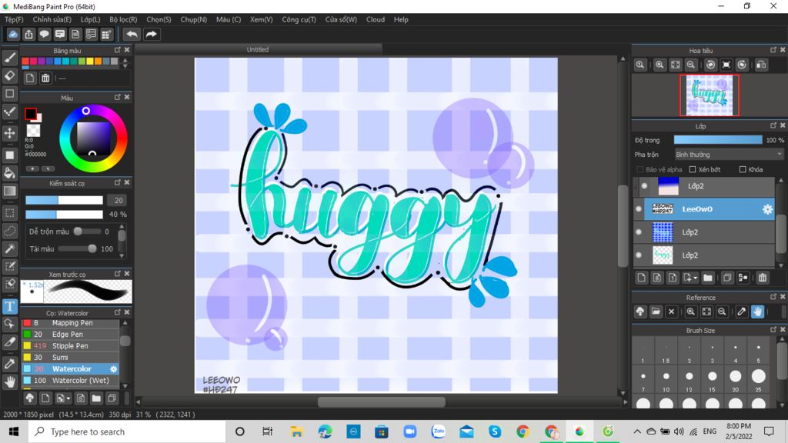Click the Bảng màu palette row stepper
Image resolution: width=788 pixels, height=443 pixels.
(125, 63)
